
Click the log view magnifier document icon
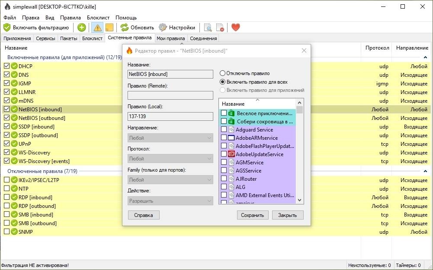pyautogui.click(x=208, y=27)
